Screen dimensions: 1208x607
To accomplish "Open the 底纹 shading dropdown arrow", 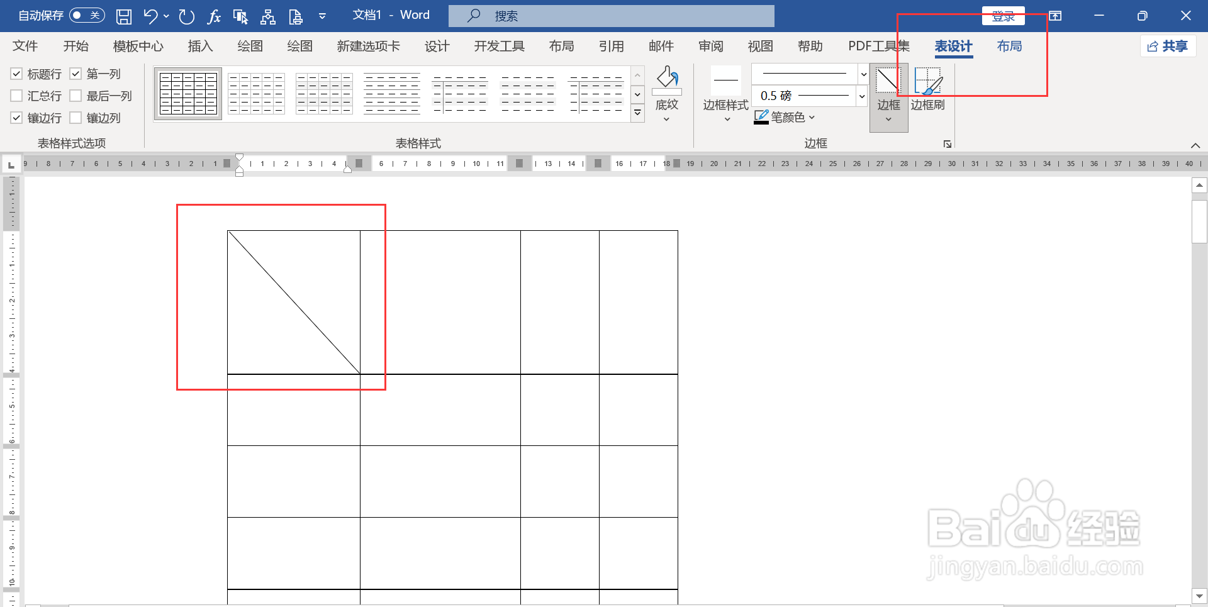I will pyautogui.click(x=667, y=120).
